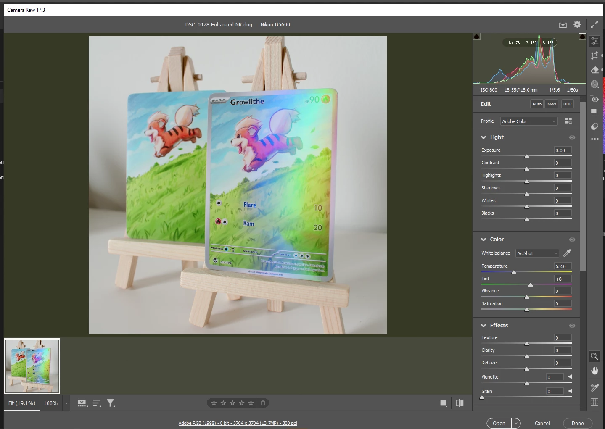Toggle the B&W treatment button

(x=551, y=104)
